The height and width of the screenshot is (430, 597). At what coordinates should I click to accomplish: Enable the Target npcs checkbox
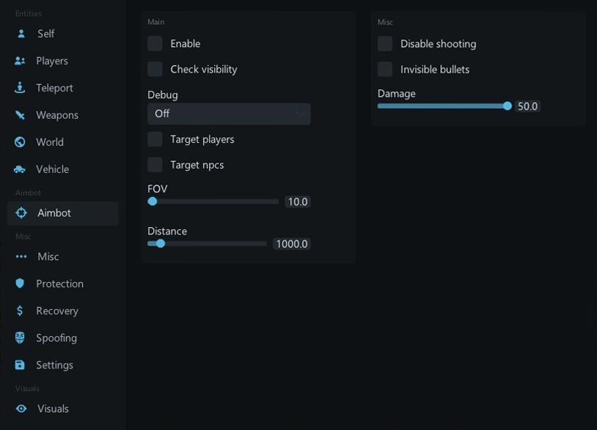coord(155,165)
